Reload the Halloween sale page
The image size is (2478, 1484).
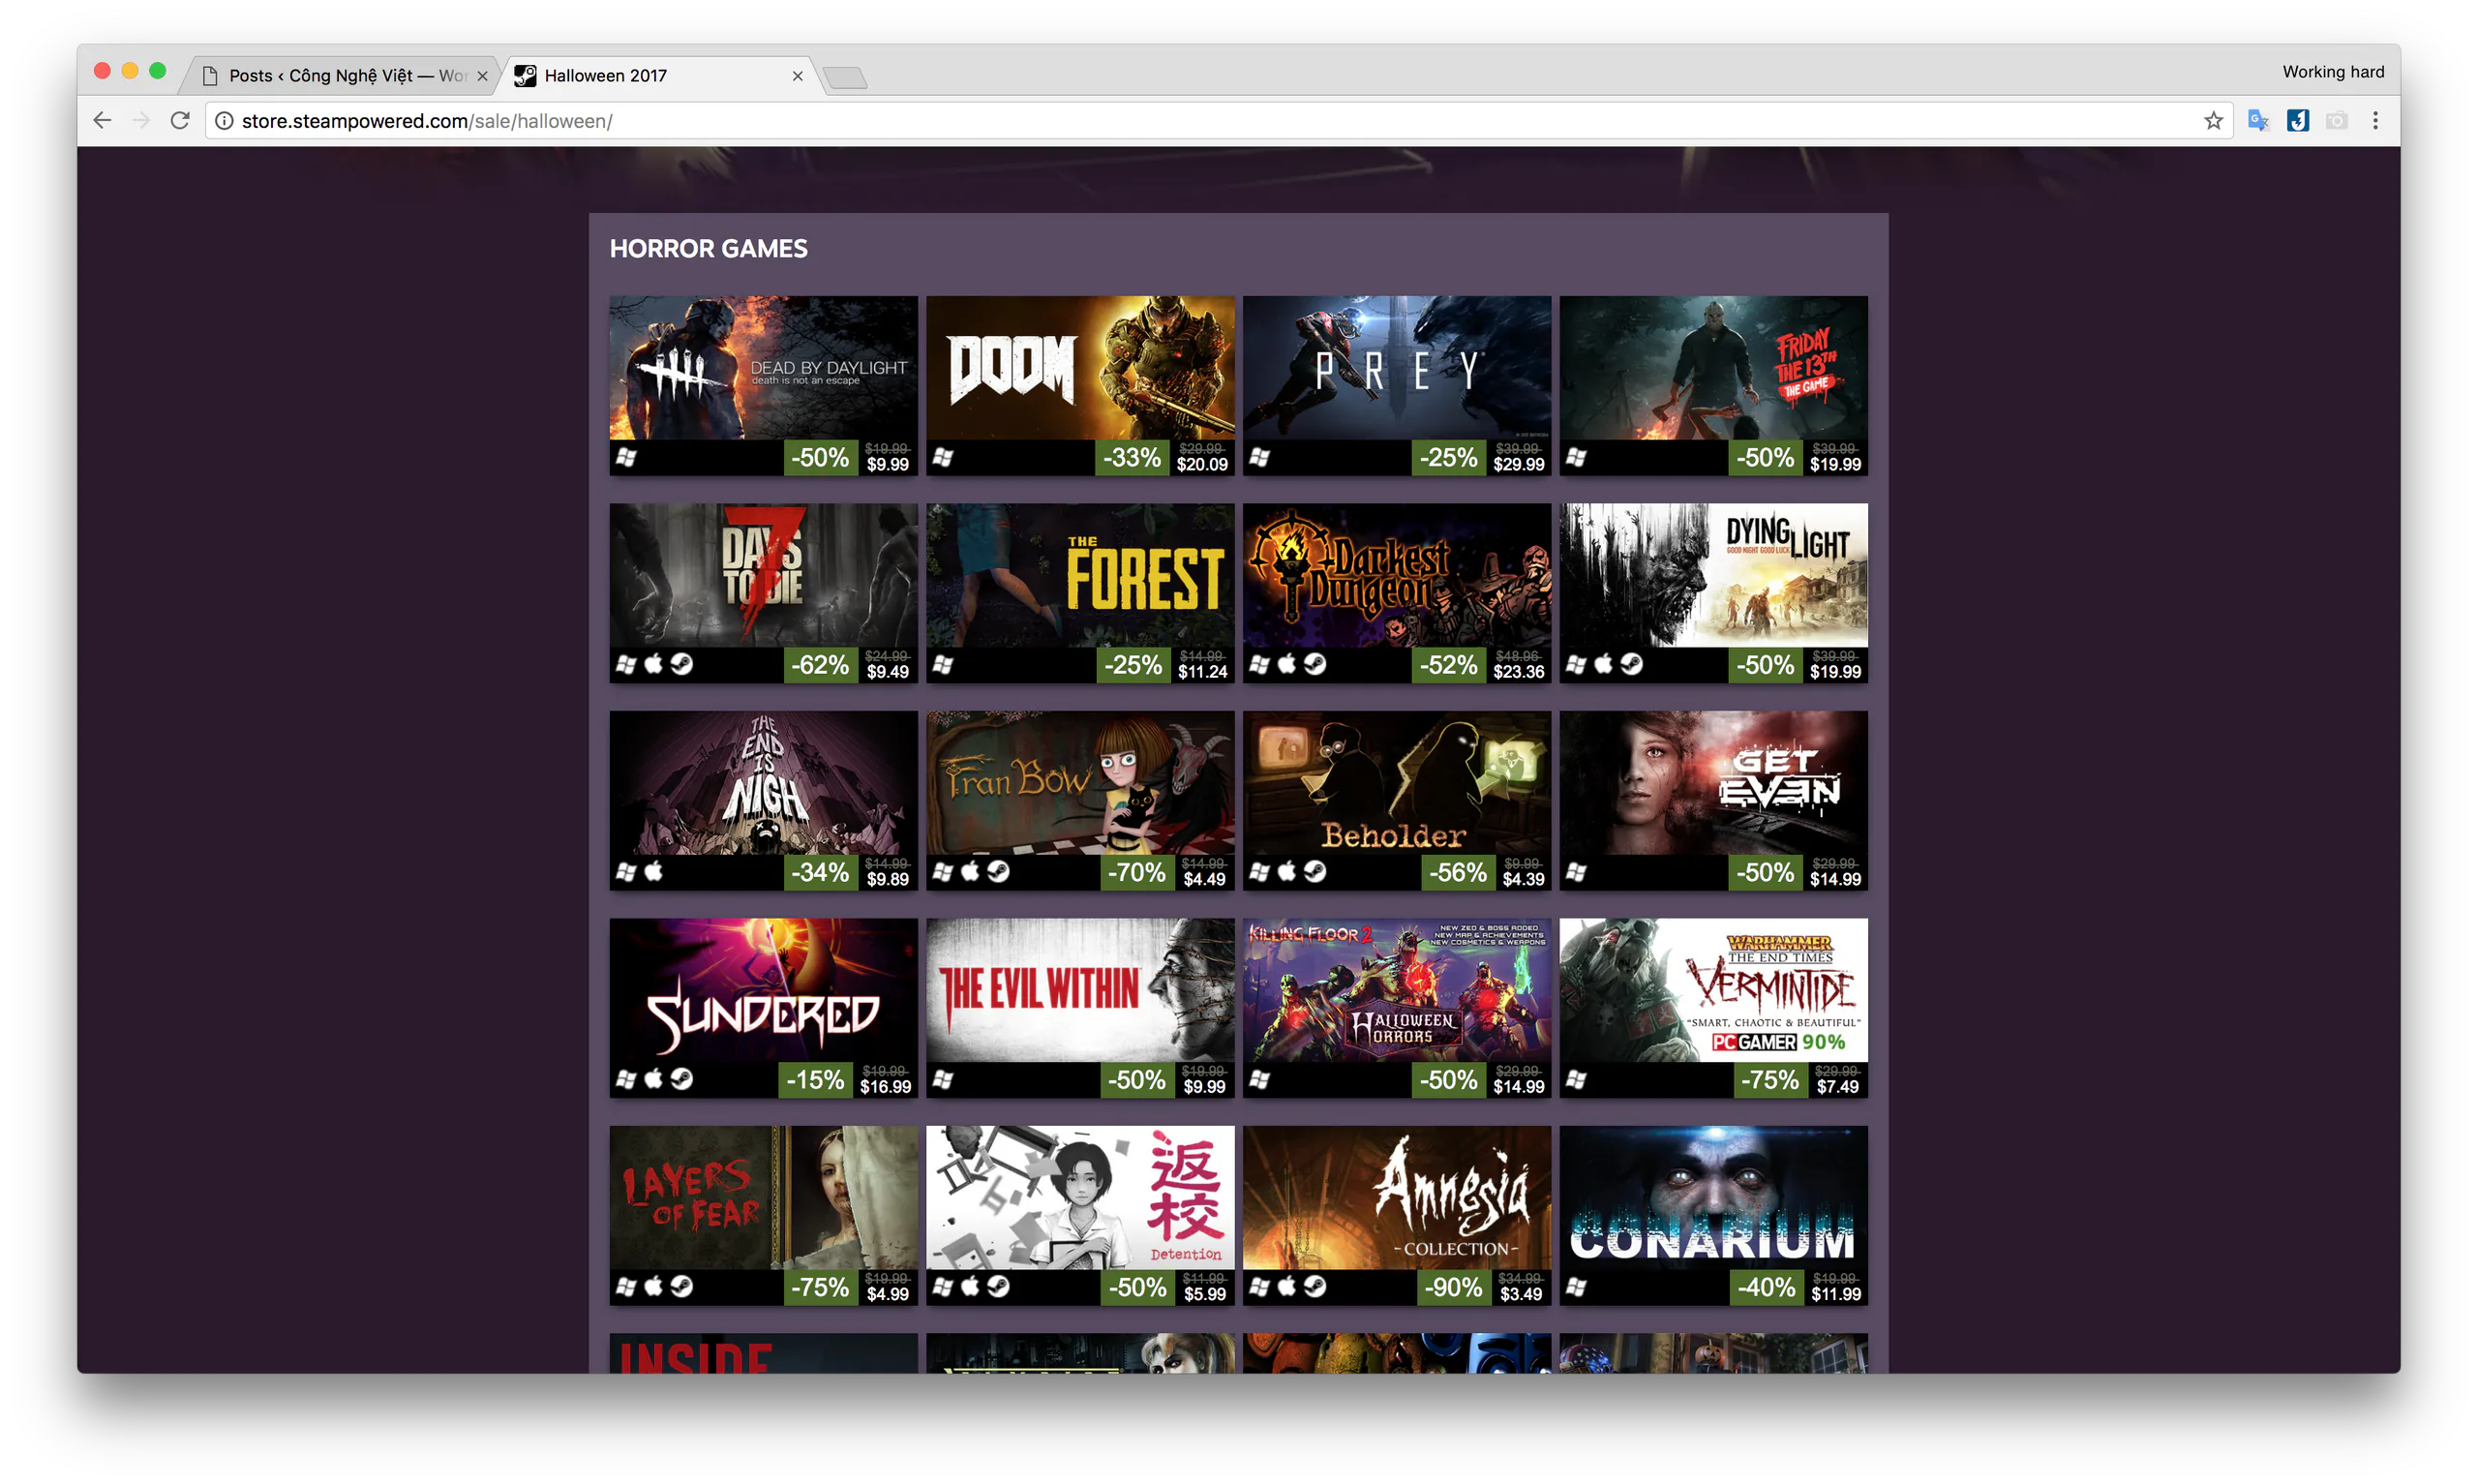180,121
